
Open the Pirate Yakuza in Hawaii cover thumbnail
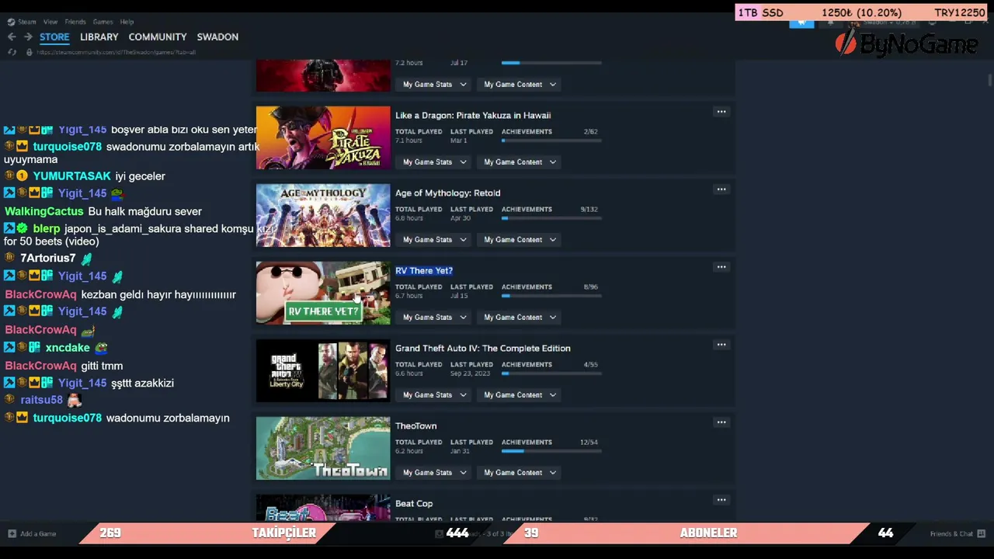(x=323, y=137)
